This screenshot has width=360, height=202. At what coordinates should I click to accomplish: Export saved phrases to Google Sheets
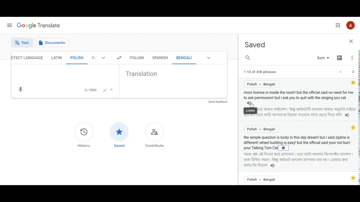pos(339,58)
